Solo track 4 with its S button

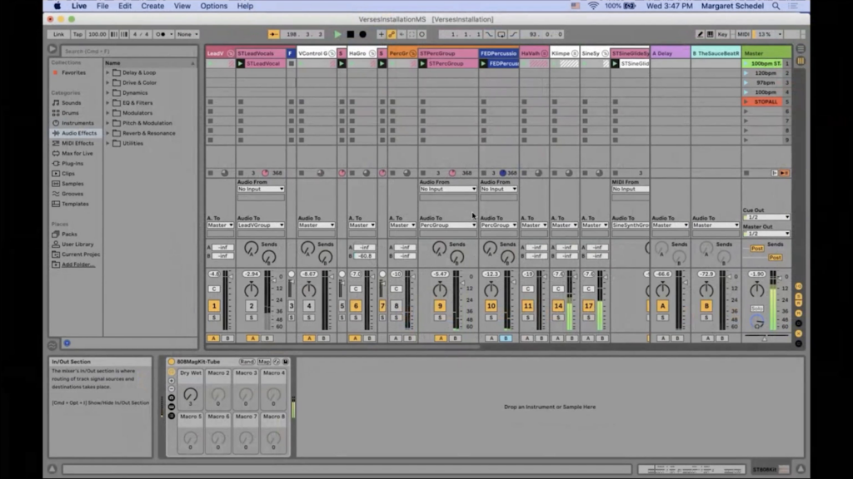[309, 318]
